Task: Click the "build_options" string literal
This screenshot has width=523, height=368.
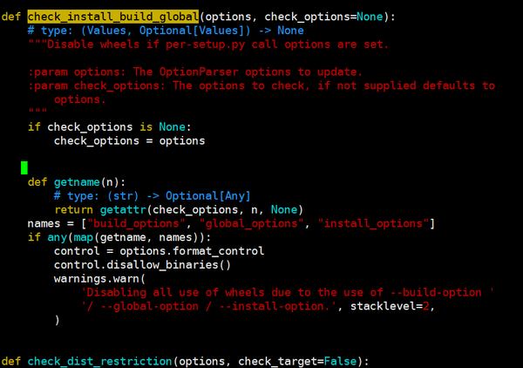Action: (120, 224)
